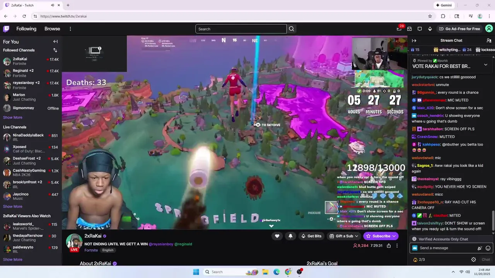The width and height of the screenshot is (495, 278).
Task: Open the @reginald mention link
Action: [183, 244]
